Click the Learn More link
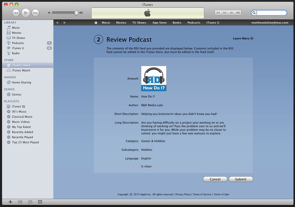This screenshot has height=207, width=295. (243, 38)
